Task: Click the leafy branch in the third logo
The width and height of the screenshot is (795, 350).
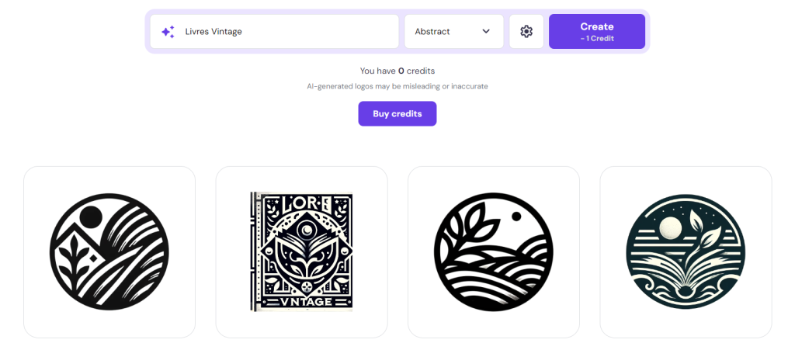Action: (467, 228)
